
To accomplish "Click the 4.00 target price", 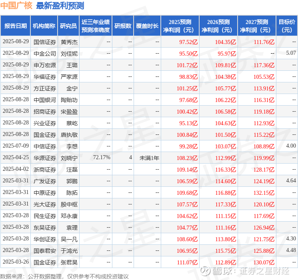I will click(x=291, y=146).
